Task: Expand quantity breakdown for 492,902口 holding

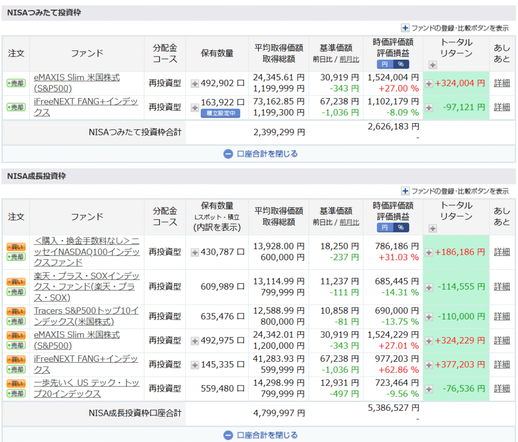Action: pyautogui.click(x=195, y=83)
